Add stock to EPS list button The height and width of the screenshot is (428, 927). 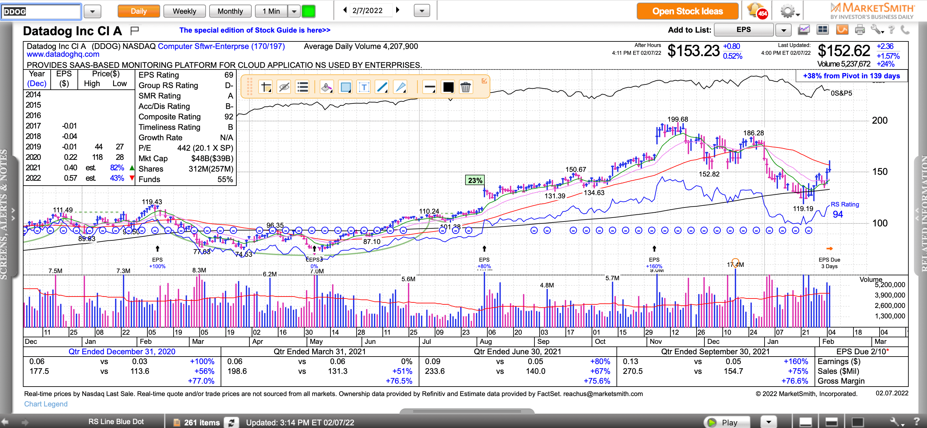click(x=744, y=30)
